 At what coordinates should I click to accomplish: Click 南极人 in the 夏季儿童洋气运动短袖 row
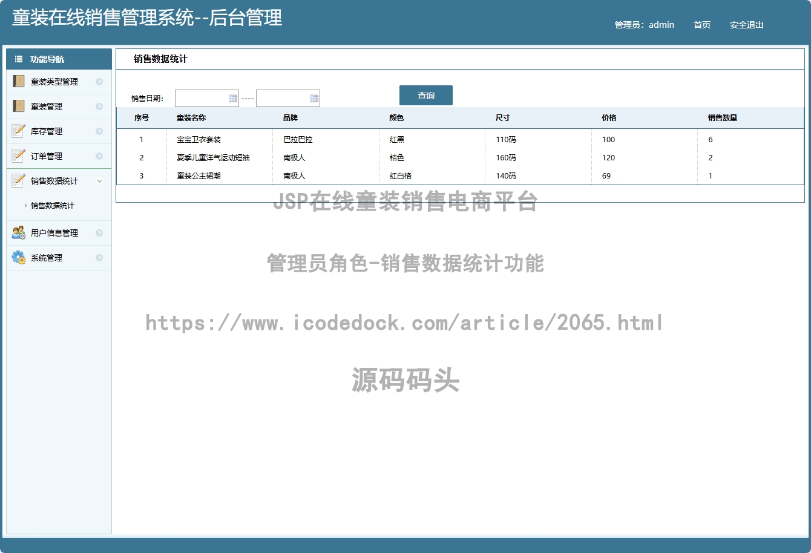[295, 158]
